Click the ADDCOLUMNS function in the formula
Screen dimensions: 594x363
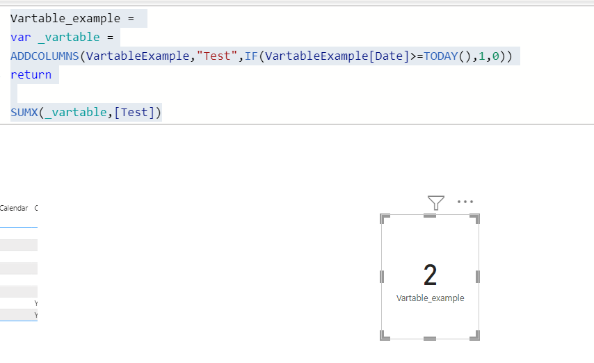(45, 56)
